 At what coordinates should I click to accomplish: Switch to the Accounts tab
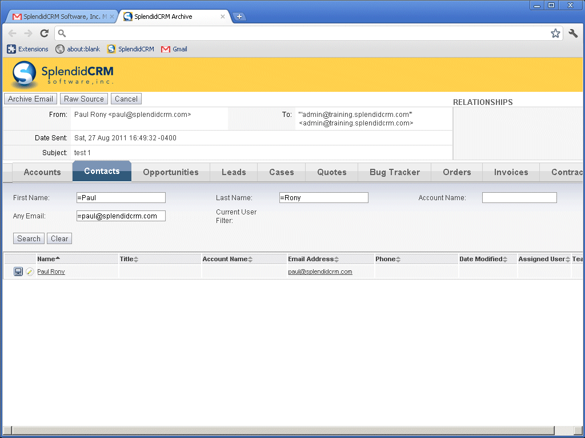pyautogui.click(x=42, y=172)
